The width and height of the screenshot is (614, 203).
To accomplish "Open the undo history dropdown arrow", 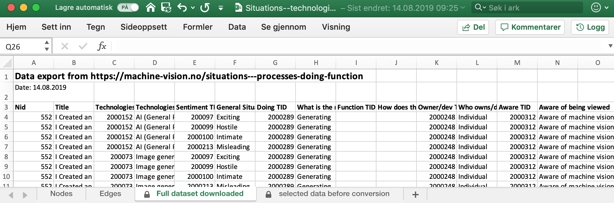I will (193, 8).
